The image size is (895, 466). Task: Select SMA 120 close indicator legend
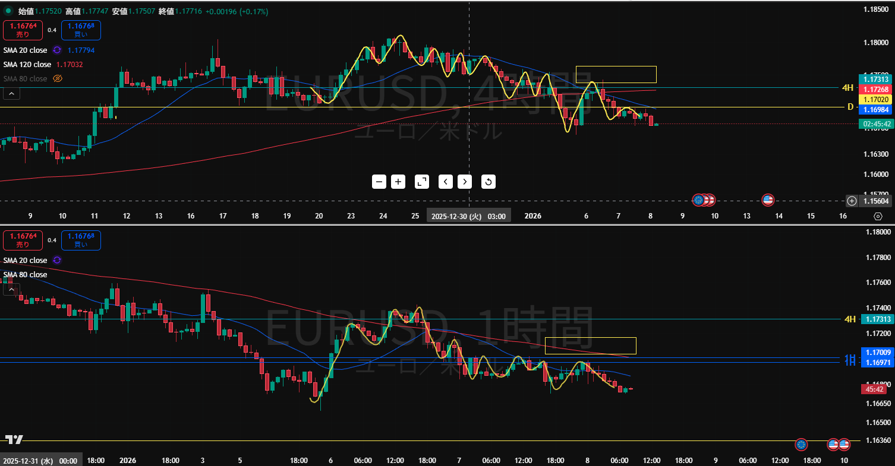[x=27, y=65]
